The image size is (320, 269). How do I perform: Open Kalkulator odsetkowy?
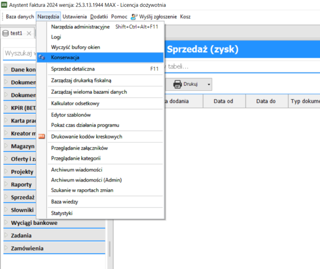[100, 103]
